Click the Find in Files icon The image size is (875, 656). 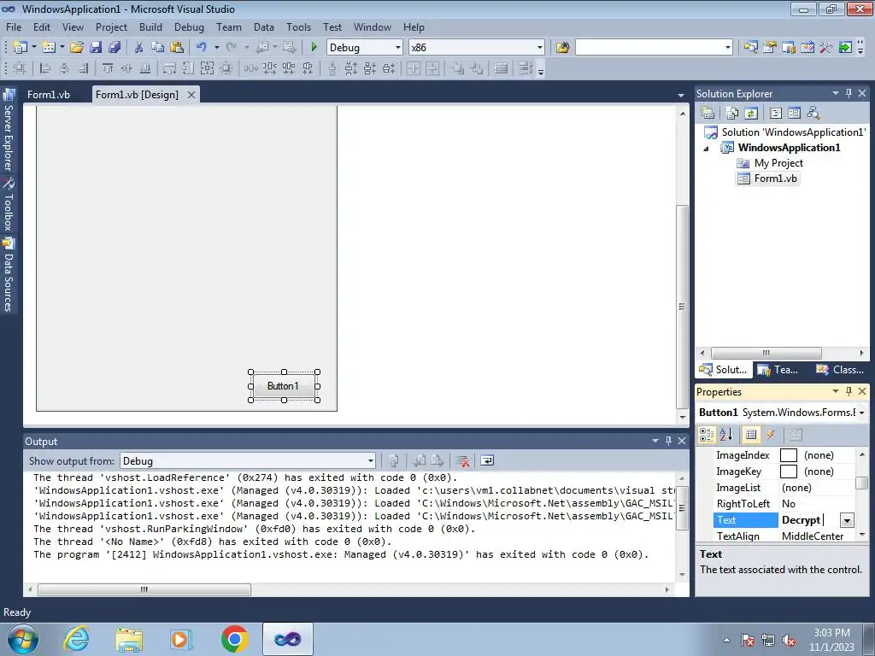click(562, 48)
